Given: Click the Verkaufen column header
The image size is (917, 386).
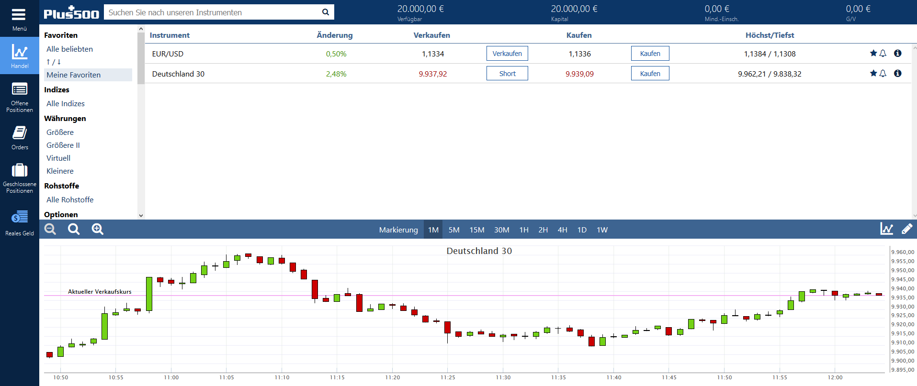Looking at the screenshot, I should tap(431, 35).
